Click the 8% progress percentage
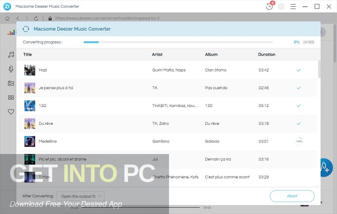 [x=297, y=42]
